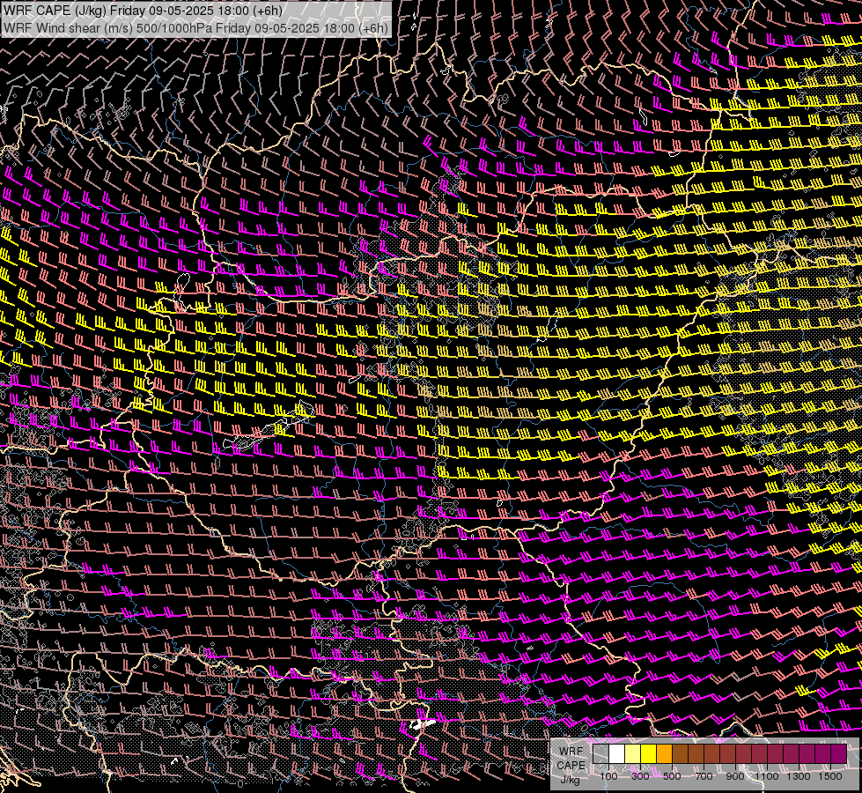Click the 1500 legend value label
The image size is (862, 793).
tap(830, 776)
